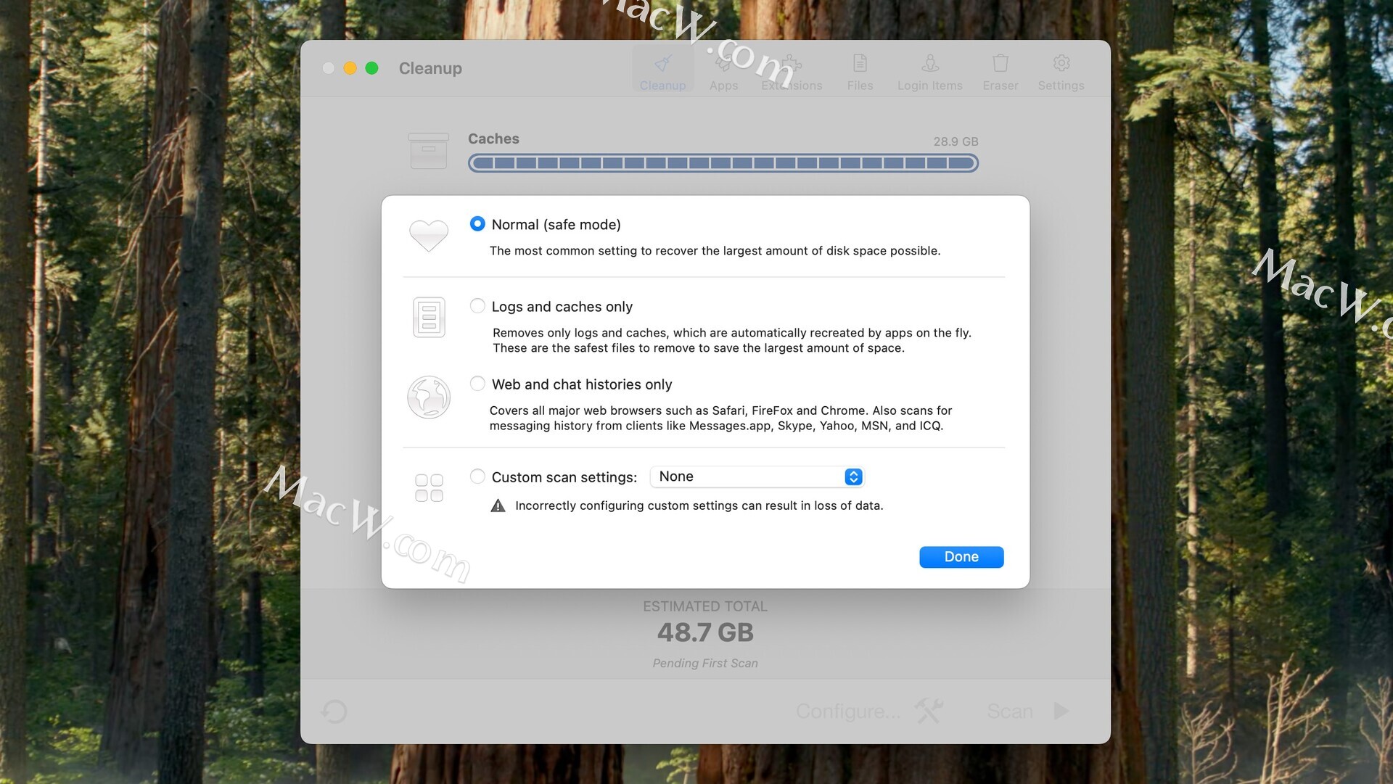The image size is (1393, 784).
Task: Click the Done button
Action: [961, 557]
